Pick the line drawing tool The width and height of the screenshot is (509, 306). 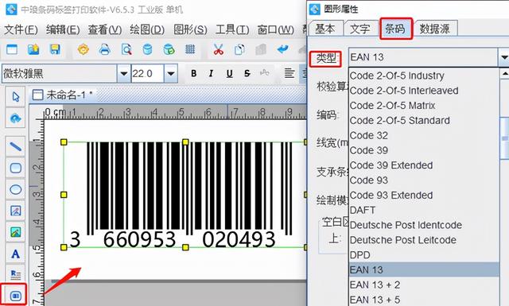point(15,146)
